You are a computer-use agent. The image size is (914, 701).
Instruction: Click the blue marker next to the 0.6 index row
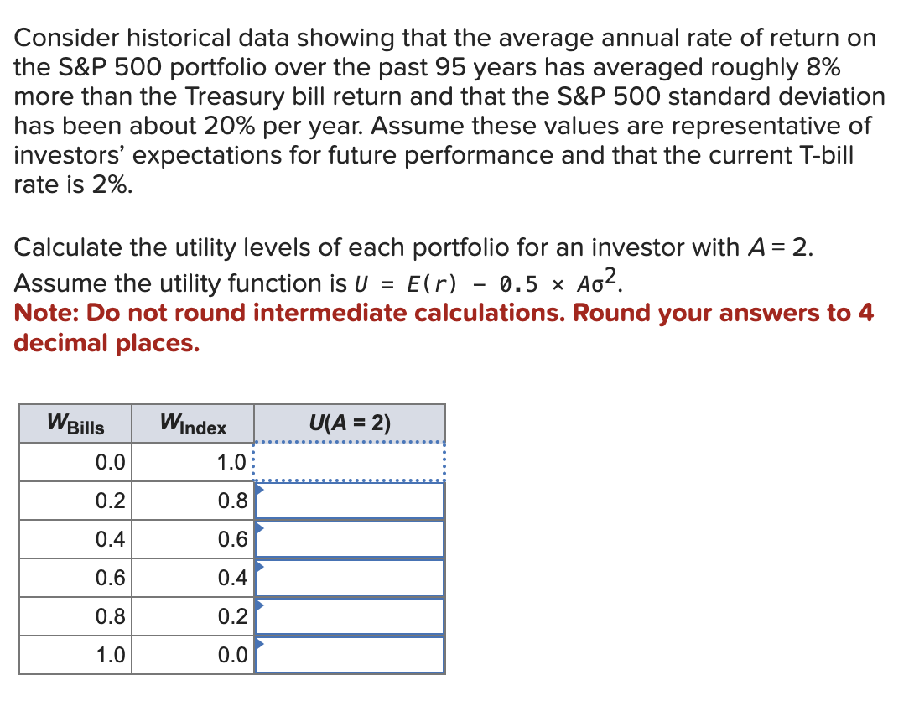[x=260, y=527]
